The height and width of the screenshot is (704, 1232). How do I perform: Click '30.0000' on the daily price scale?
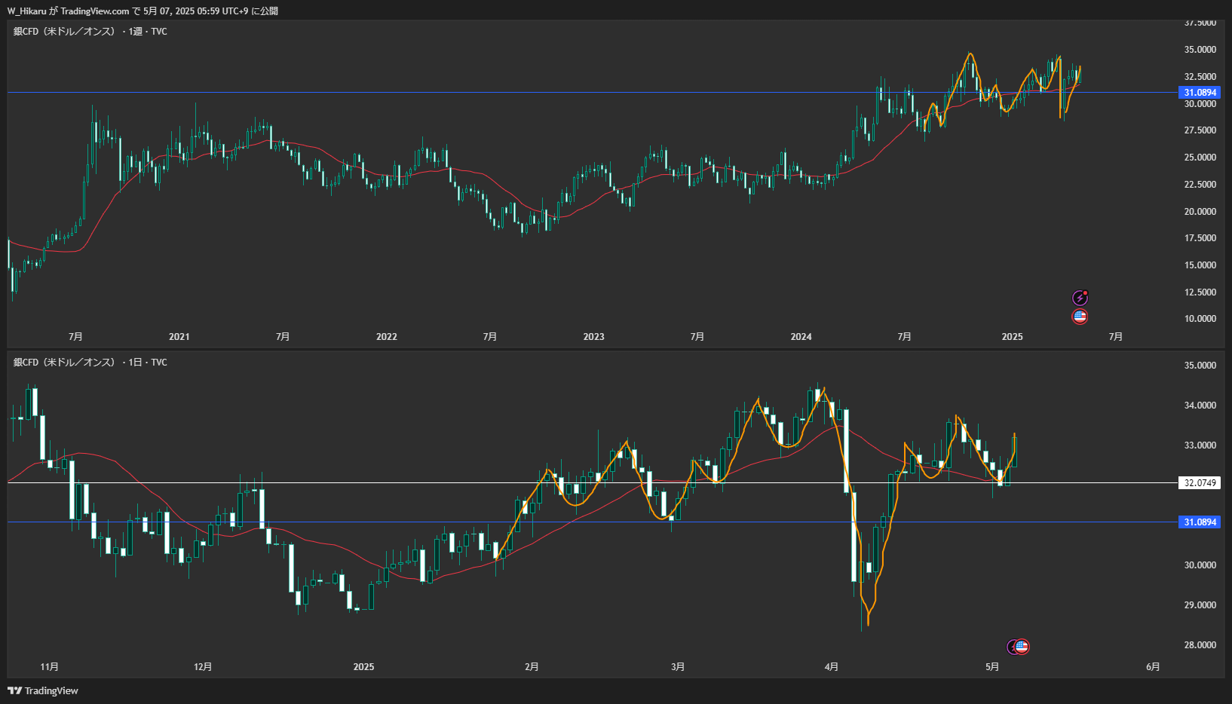pos(1200,565)
